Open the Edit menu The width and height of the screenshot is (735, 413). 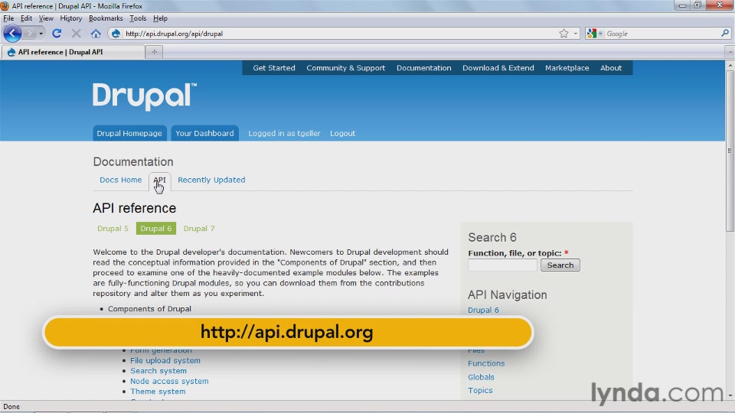(26, 18)
